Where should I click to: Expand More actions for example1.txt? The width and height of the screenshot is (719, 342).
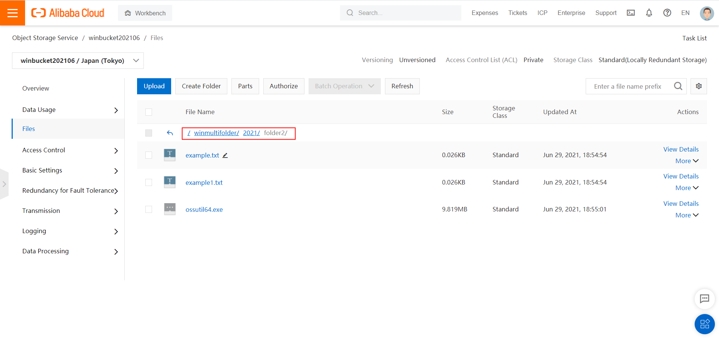click(687, 188)
